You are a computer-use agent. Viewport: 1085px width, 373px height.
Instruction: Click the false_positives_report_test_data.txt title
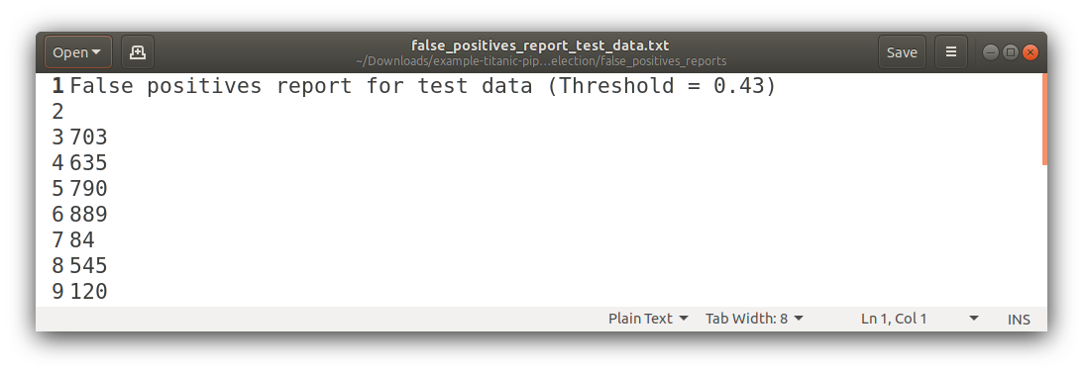click(x=540, y=46)
